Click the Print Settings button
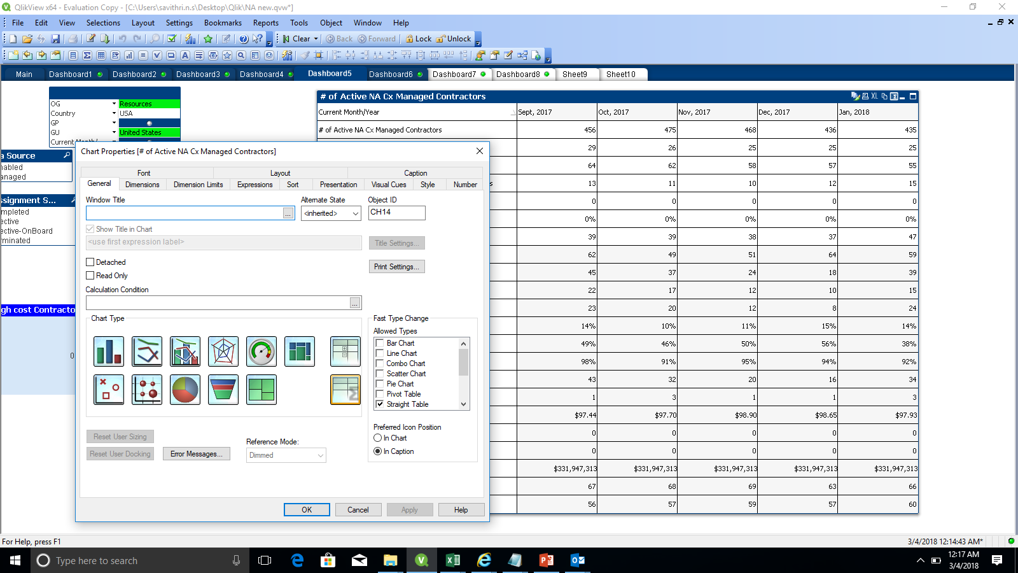The height and width of the screenshot is (573, 1018). [396, 267]
